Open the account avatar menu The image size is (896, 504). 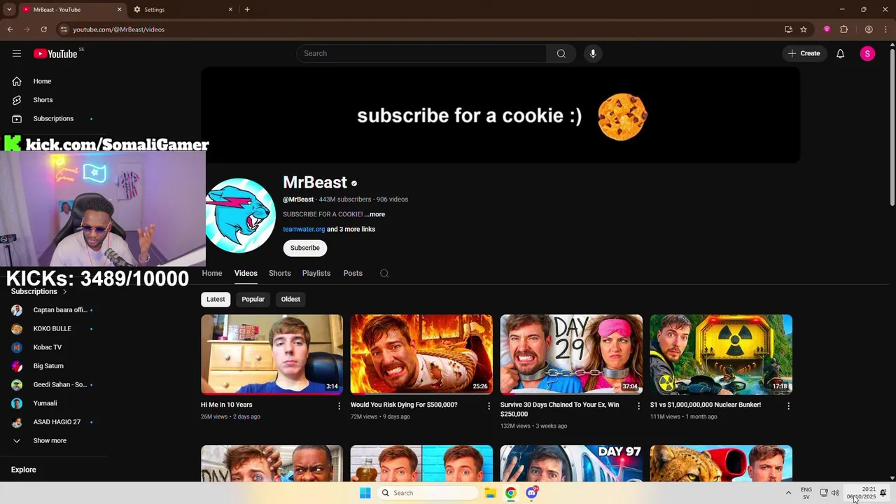pos(867,53)
